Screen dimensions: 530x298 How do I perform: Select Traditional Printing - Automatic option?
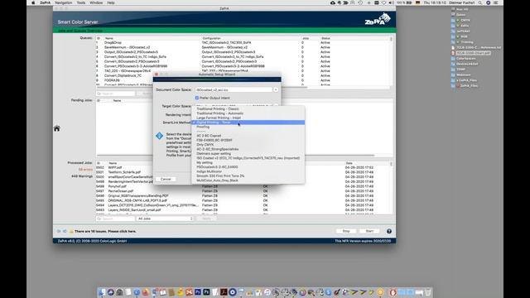(219, 113)
